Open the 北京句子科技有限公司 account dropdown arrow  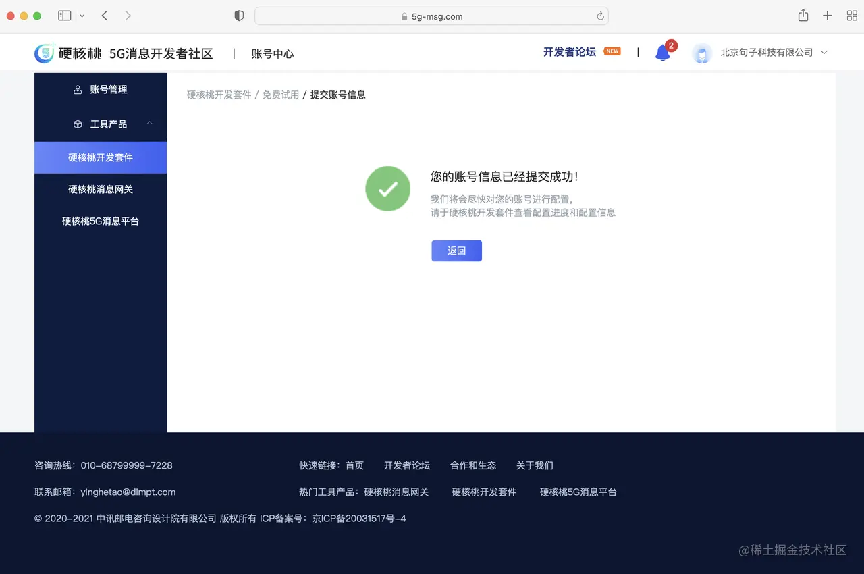point(823,53)
